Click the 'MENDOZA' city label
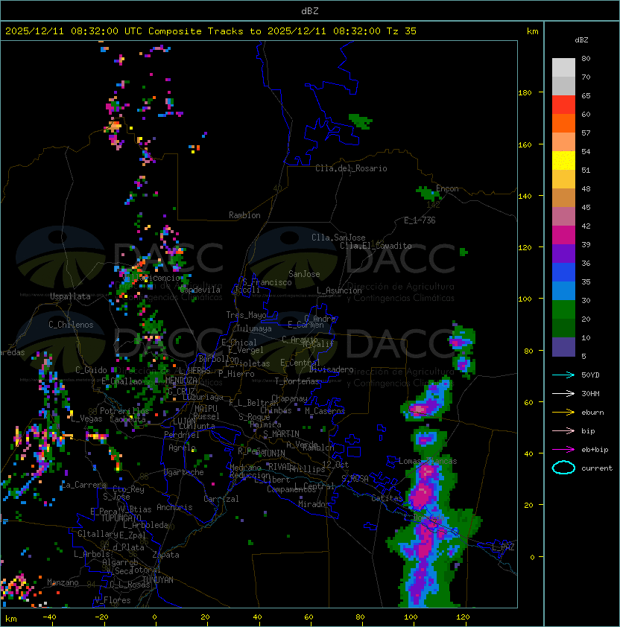 pyautogui.click(x=181, y=381)
